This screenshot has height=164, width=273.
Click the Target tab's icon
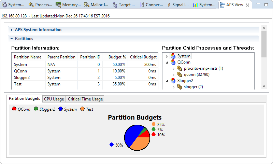click(115, 5)
